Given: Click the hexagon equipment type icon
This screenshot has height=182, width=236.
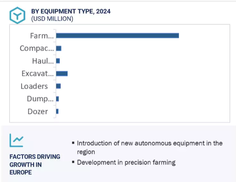Looking at the screenshot, I should (x=17, y=15).
